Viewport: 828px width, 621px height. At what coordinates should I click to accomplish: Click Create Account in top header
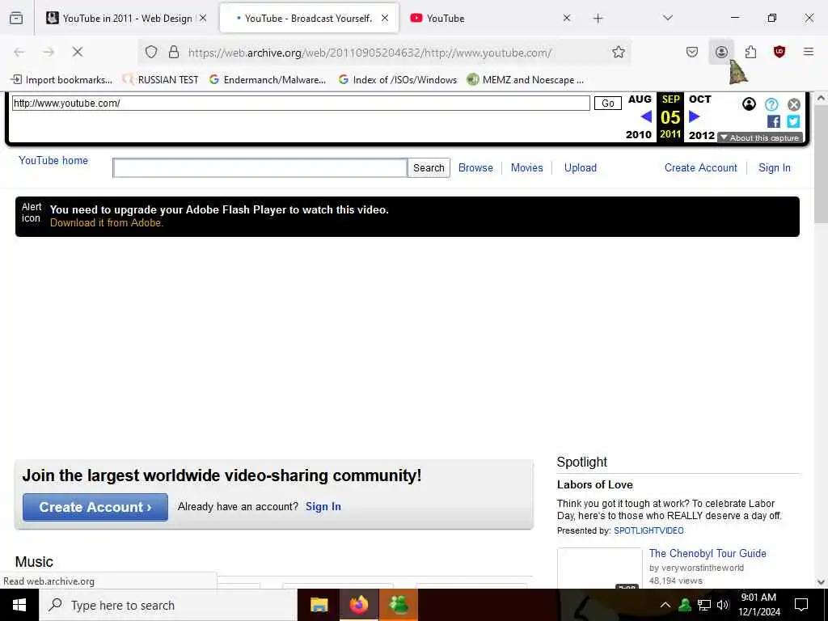pyautogui.click(x=700, y=168)
